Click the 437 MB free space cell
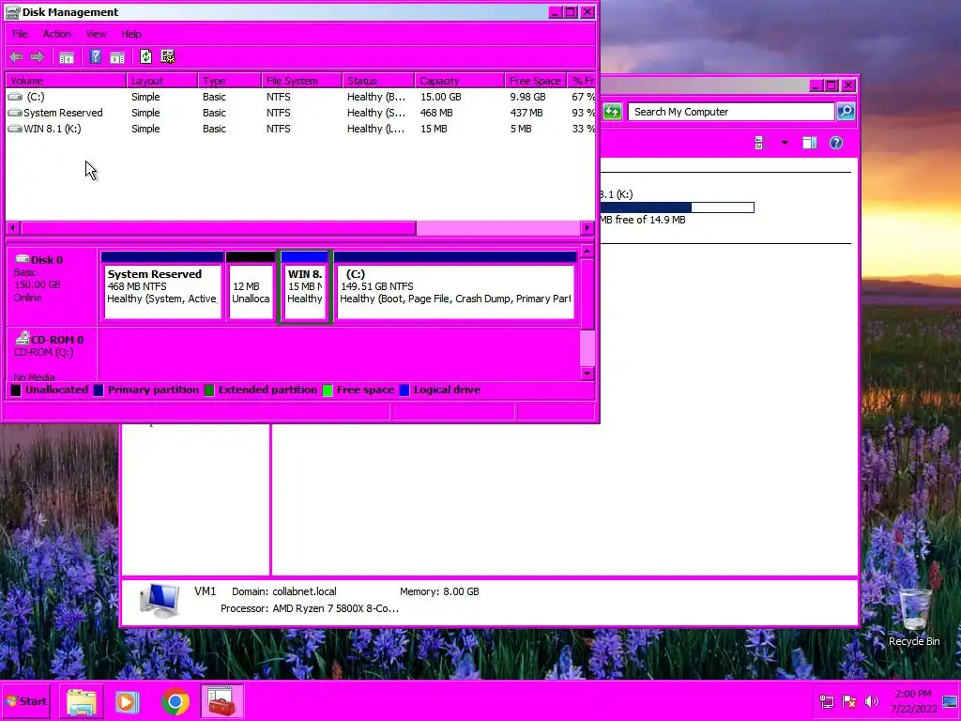This screenshot has width=961, height=721. pos(526,113)
